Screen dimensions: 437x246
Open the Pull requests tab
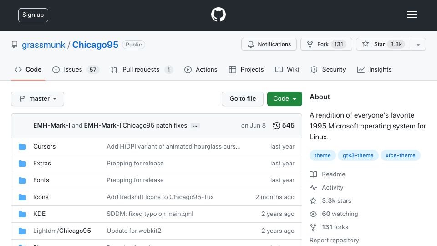coord(142,69)
